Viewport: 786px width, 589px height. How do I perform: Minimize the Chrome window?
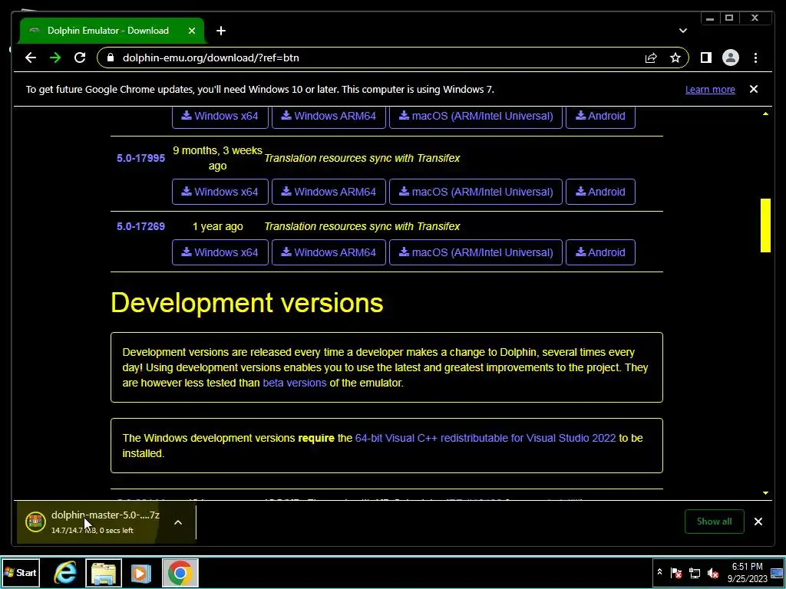click(x=710, y=18)
